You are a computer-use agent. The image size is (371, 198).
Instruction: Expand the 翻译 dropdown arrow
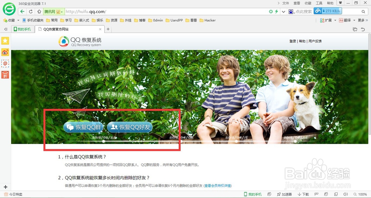[x=354, y=20]
